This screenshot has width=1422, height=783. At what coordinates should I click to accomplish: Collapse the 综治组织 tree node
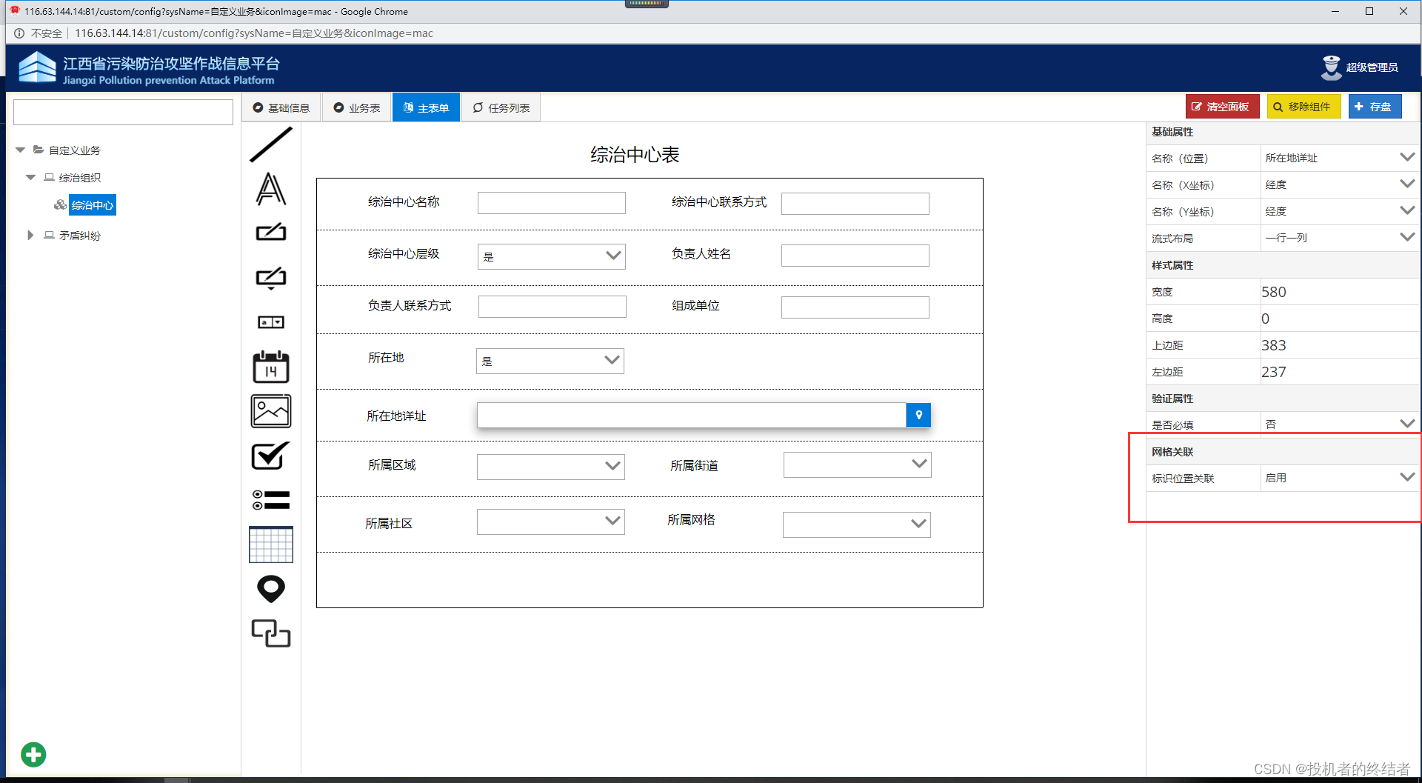coord(30,177)
